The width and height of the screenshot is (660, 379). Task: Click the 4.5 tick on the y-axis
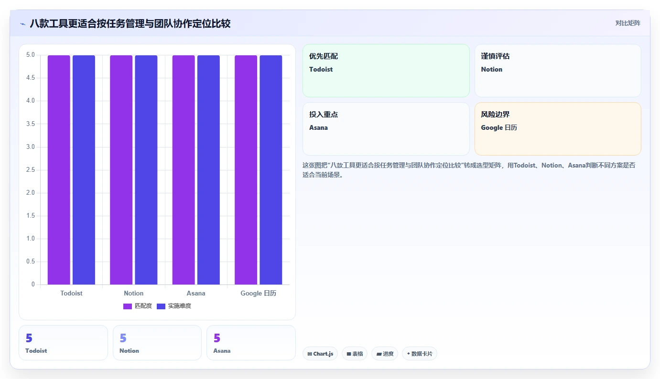30,78
